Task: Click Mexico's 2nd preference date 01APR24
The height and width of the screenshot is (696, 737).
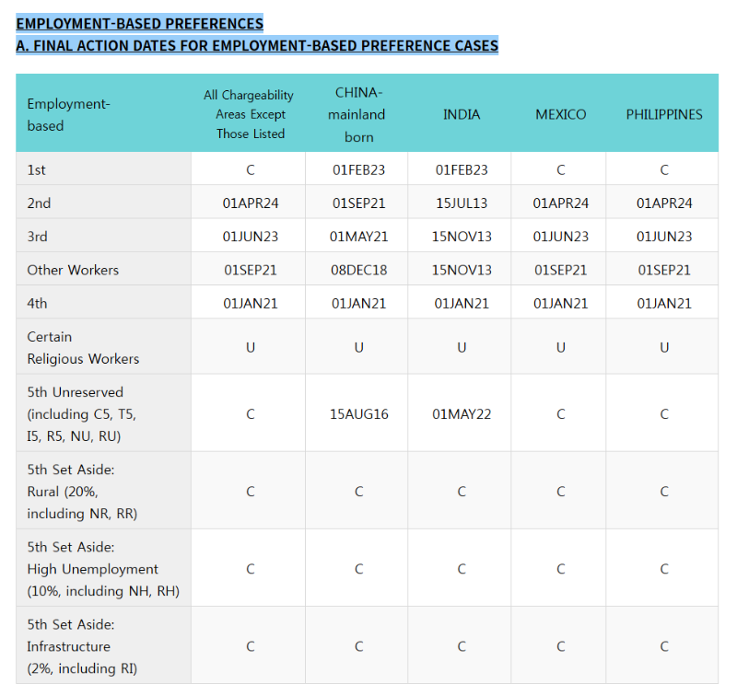Action: pyautogui.click(x=561, y=203)
